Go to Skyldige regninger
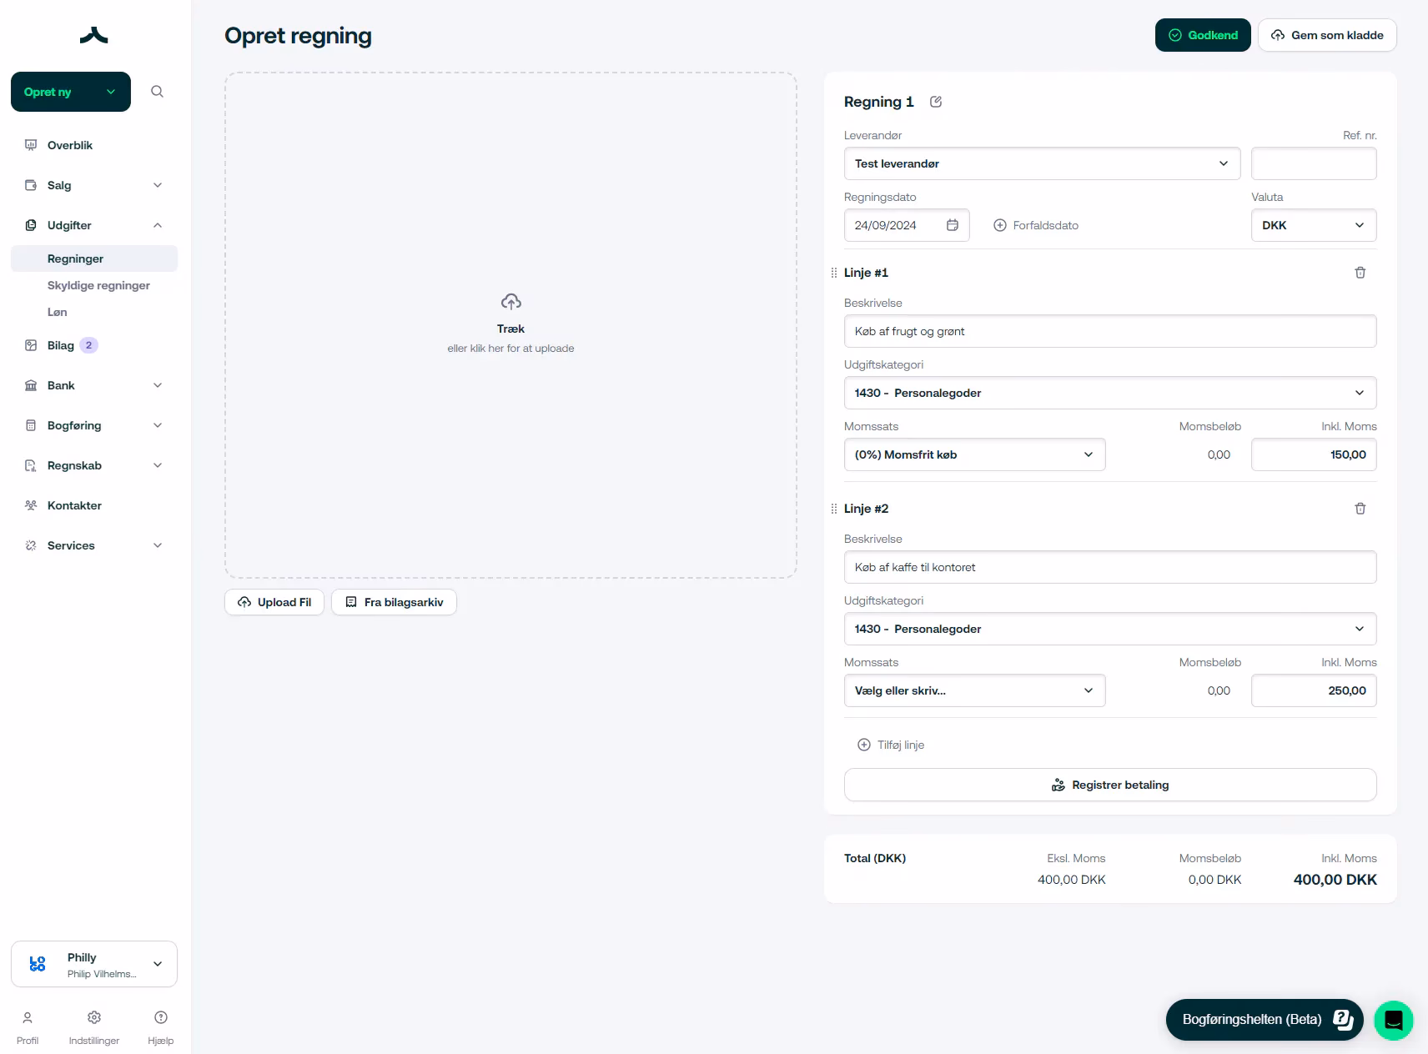 tap(98, 285)
